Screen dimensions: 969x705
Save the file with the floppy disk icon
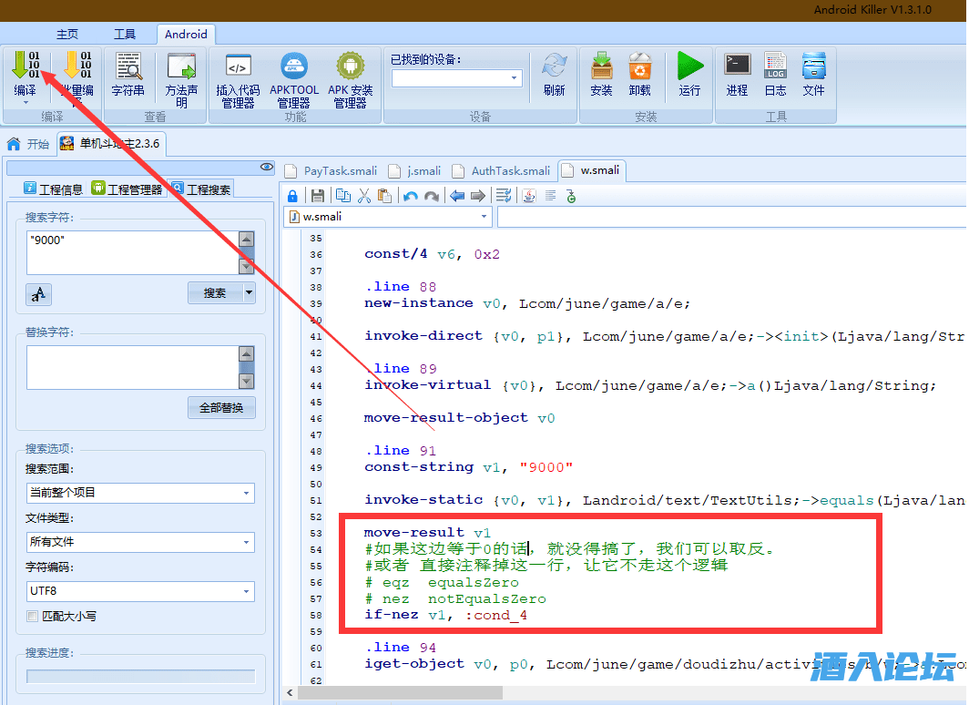318,195
